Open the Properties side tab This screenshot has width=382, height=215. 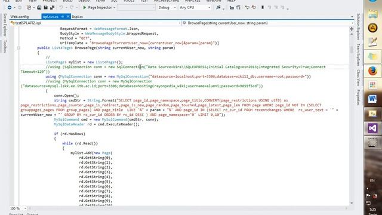[x=358, y=97]
